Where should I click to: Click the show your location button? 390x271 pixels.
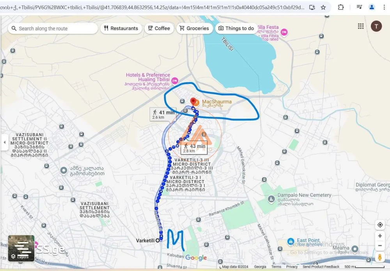[380, 225]
